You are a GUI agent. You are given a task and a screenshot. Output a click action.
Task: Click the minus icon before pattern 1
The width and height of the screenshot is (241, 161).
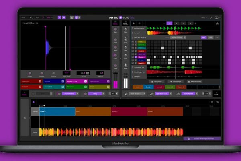(164, 23)
